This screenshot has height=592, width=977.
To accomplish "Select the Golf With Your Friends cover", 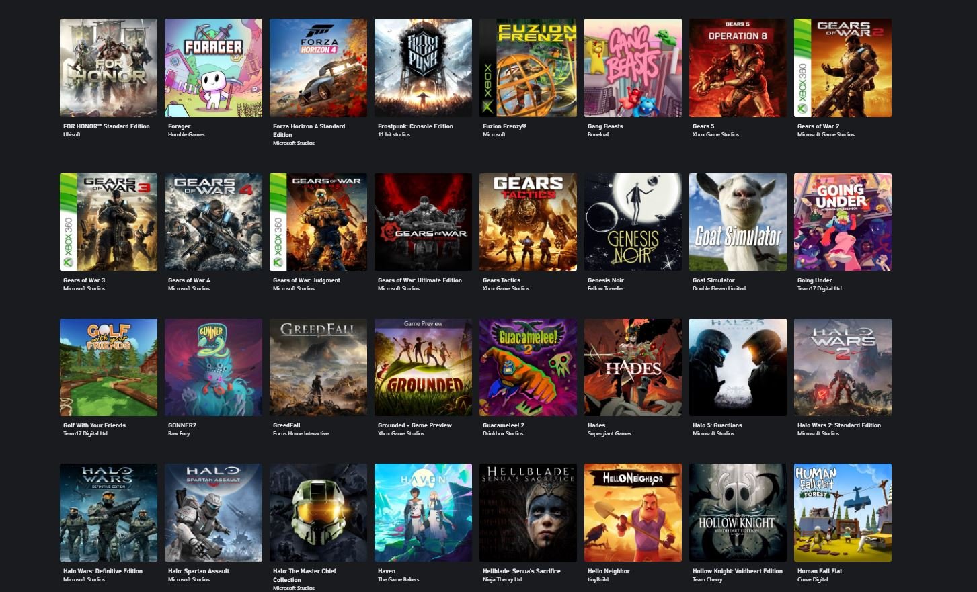I will [x=108, y=368].
